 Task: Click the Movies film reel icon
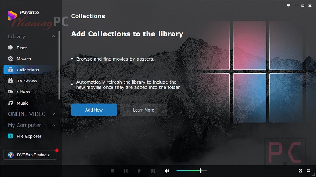tap(10, 59)
